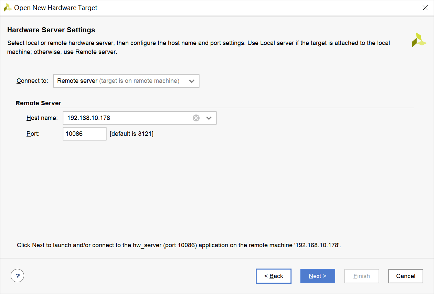The width and height of the screenshot is (434, 294).
Task: Open the help question mark button
Action: (18, 275)
